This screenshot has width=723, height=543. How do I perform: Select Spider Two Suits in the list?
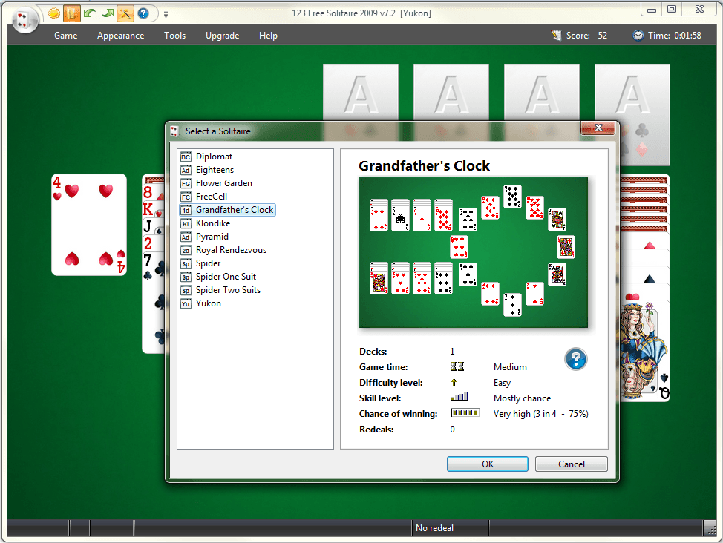click(228, 290)
